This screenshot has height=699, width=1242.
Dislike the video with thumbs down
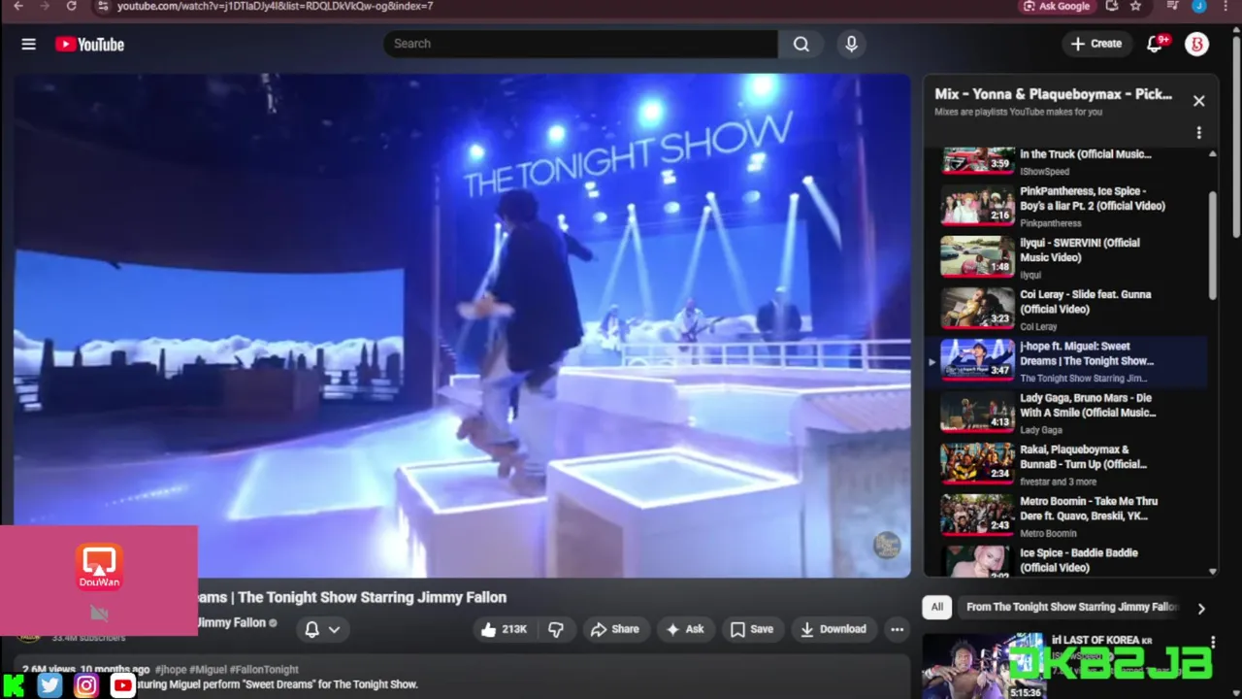[555, 629]
